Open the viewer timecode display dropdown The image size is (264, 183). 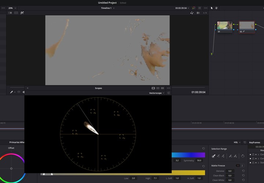[182, 8]
